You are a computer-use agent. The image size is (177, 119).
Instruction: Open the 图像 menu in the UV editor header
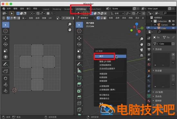click(x=44, y=18)
